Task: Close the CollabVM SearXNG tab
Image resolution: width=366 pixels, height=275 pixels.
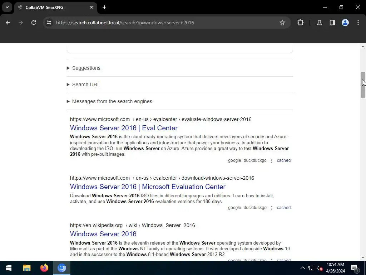Action: tap(91, 7)
